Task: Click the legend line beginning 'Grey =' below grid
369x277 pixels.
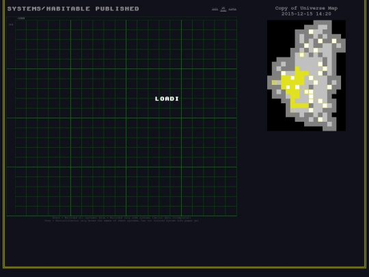Action: tap(122, 221)
